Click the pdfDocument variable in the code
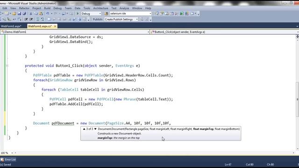This screenshot has height=168, width=299. pyautogui.click(x=63, y=123)
